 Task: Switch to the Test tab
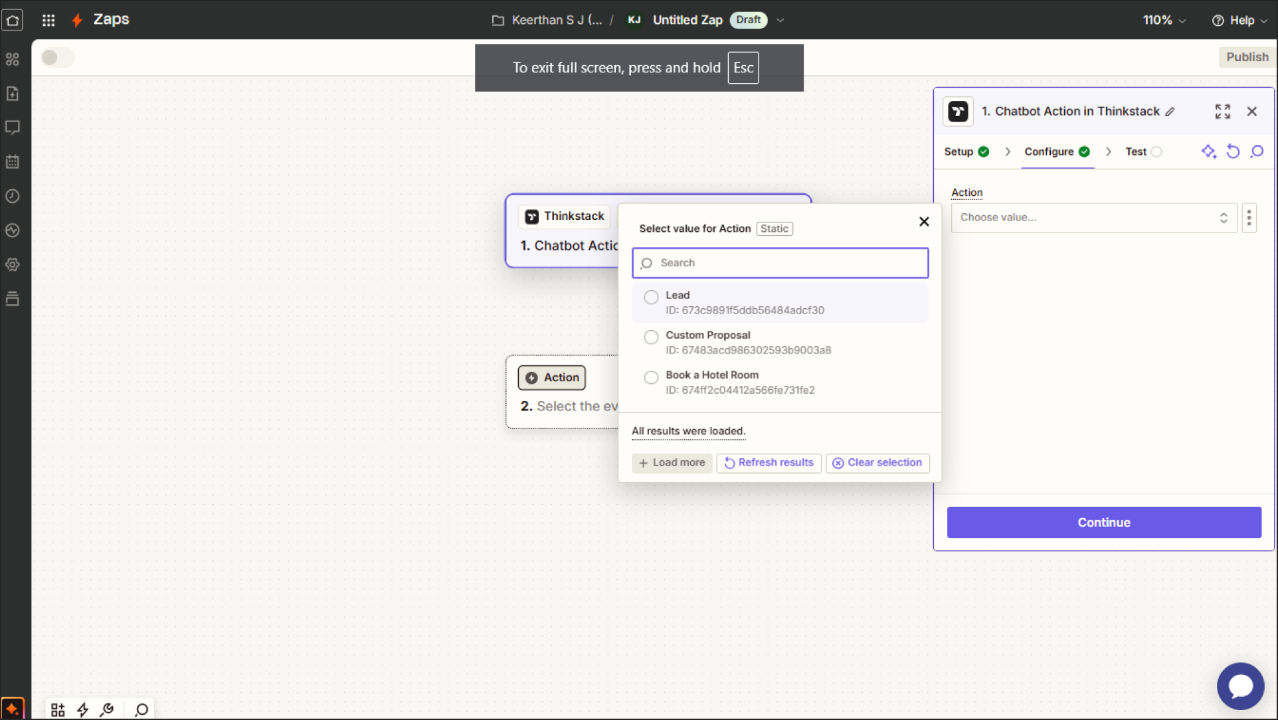click(x=1143, y=151)
